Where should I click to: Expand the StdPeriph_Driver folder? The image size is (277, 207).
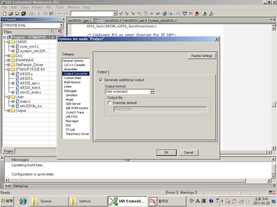pos(9,65)
